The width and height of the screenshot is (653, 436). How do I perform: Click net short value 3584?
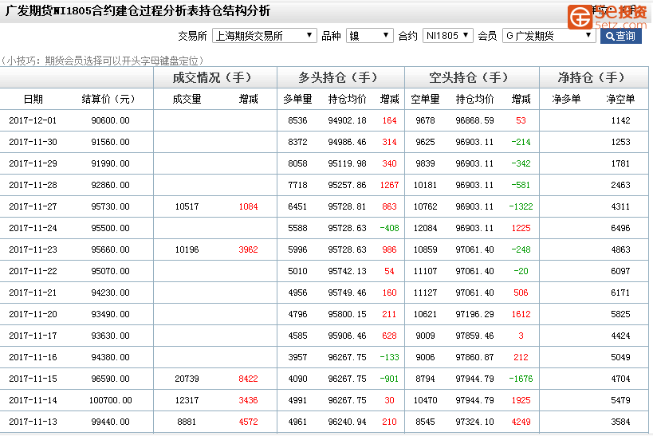(x=620, y=422)
